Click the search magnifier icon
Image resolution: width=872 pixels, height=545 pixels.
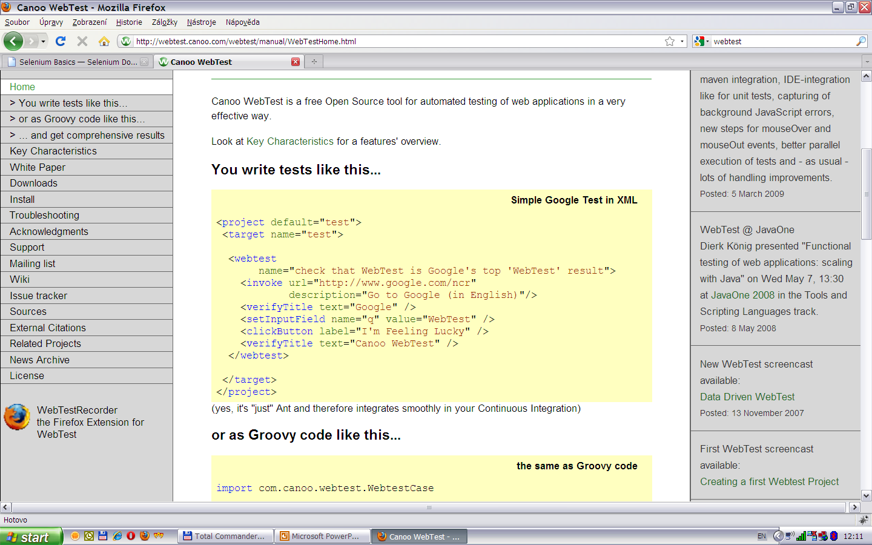click(x=861, y=41)
